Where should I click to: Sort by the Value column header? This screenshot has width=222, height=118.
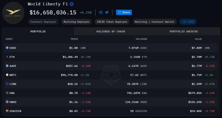tap(198, 39)
